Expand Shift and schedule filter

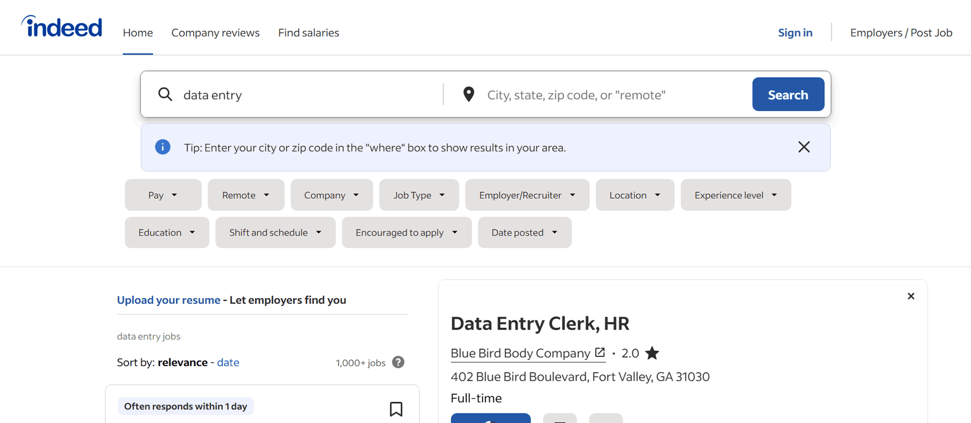coord(276,233)
